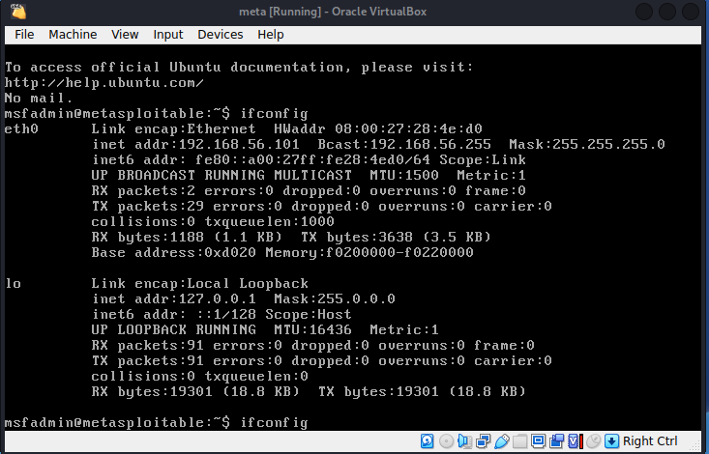The width and height of the screenshot is (709, 454).
Task: Click HWaddr 08:00:27:28:4e:d0 text
Action: click(x=378, y=128)
